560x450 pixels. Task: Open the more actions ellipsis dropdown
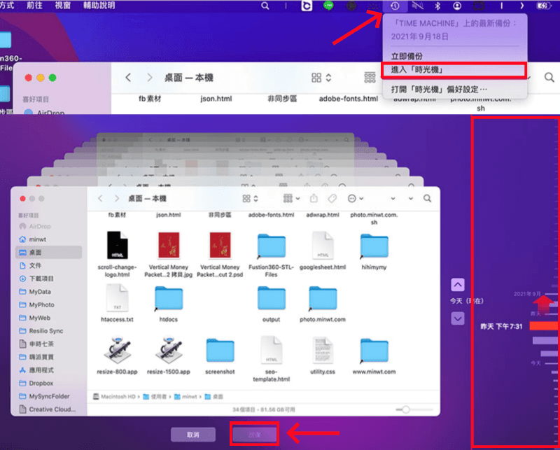356,198
